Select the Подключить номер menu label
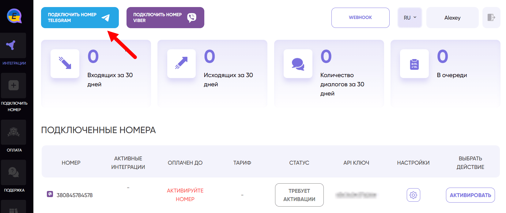Screen dimensions: 506x213 click(14, 106)
